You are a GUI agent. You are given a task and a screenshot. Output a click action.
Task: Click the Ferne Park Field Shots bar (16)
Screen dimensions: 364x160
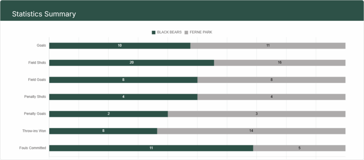[x=280, y=63]
